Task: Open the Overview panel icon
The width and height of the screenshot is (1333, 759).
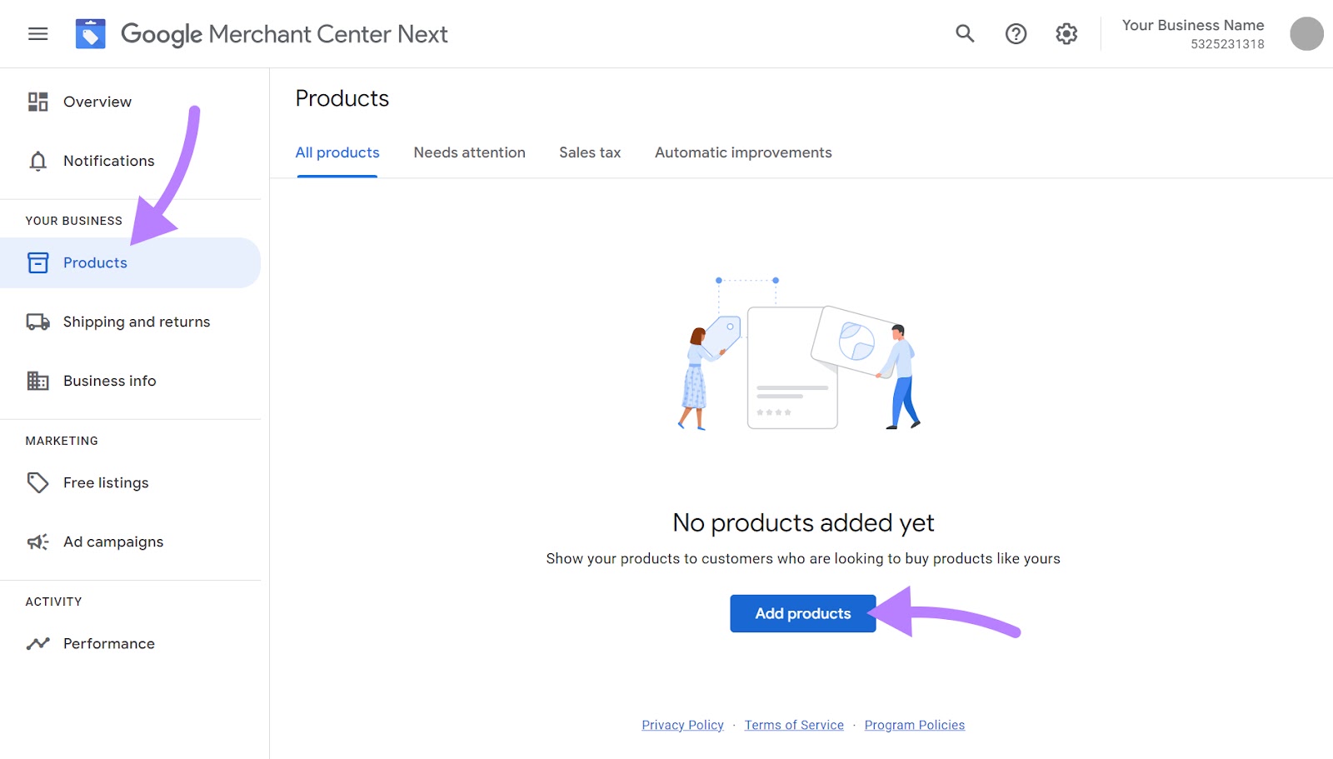Action: [x=37, y=102]
